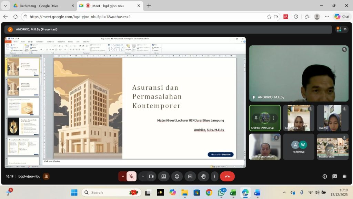Unmute the microphone in Meet
Viewport: 353px width, 199px height.
point(131,176)
